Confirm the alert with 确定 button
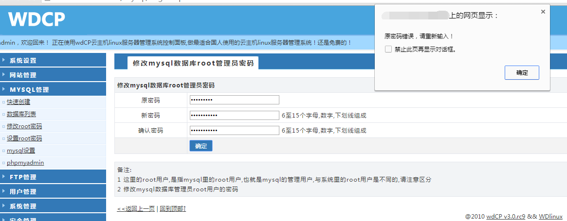This screenshot has height=221, width=567. pyautogui.click(x=522, y=72)
